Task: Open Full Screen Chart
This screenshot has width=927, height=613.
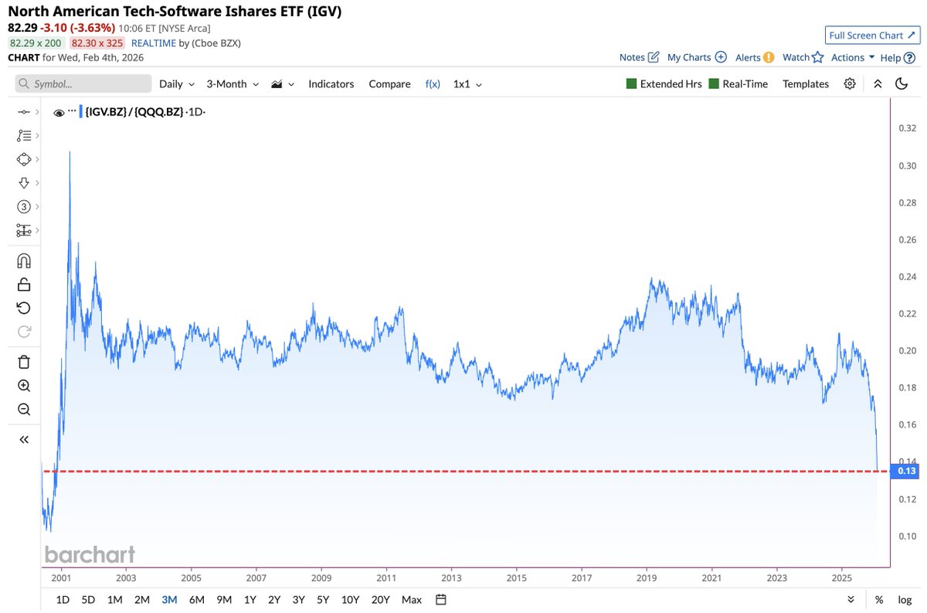Action: (x=871, y=36)
